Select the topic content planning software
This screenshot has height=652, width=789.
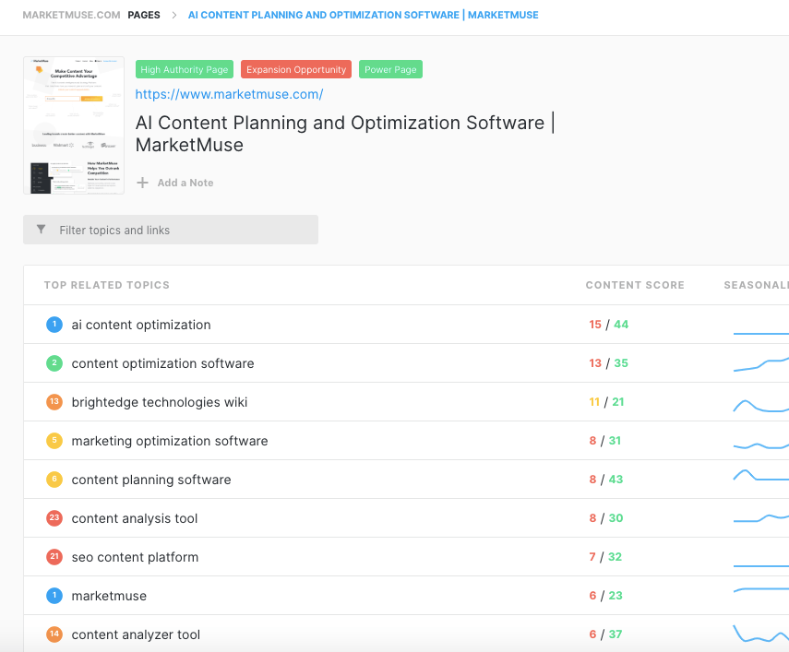point(151,480)
